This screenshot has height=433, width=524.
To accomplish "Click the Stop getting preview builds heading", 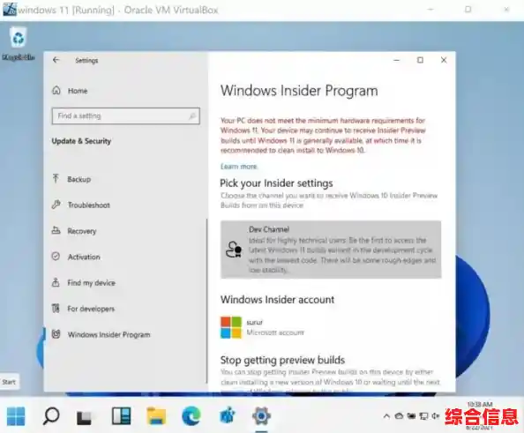I will coord(282,360).
